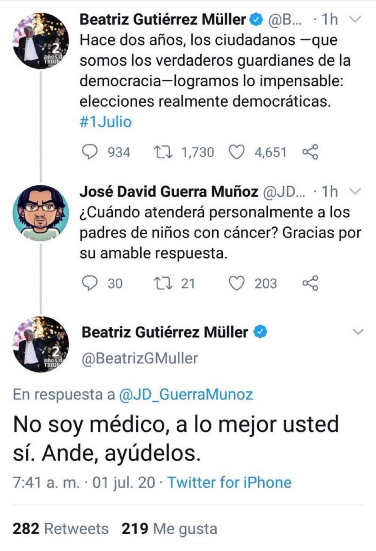The width and height of the screenshot is (376, 551).
Task: View the 219 Me gusta list
Action: pyautogui.click(x=169, y=529)
